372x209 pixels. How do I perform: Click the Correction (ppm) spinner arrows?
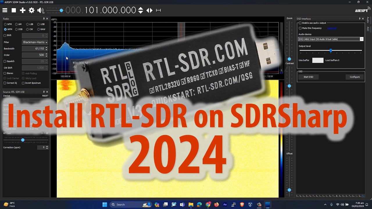(x=47, y=147)
